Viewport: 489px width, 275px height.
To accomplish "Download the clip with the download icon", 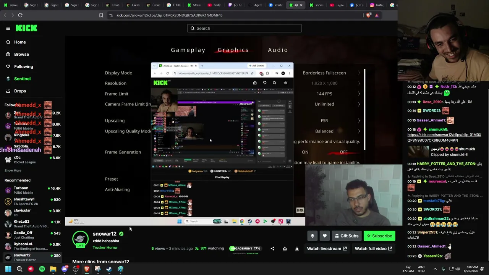I will pos(285,249).
